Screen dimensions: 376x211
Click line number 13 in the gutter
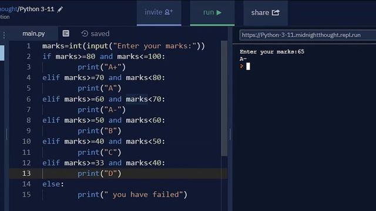[26, 173]
